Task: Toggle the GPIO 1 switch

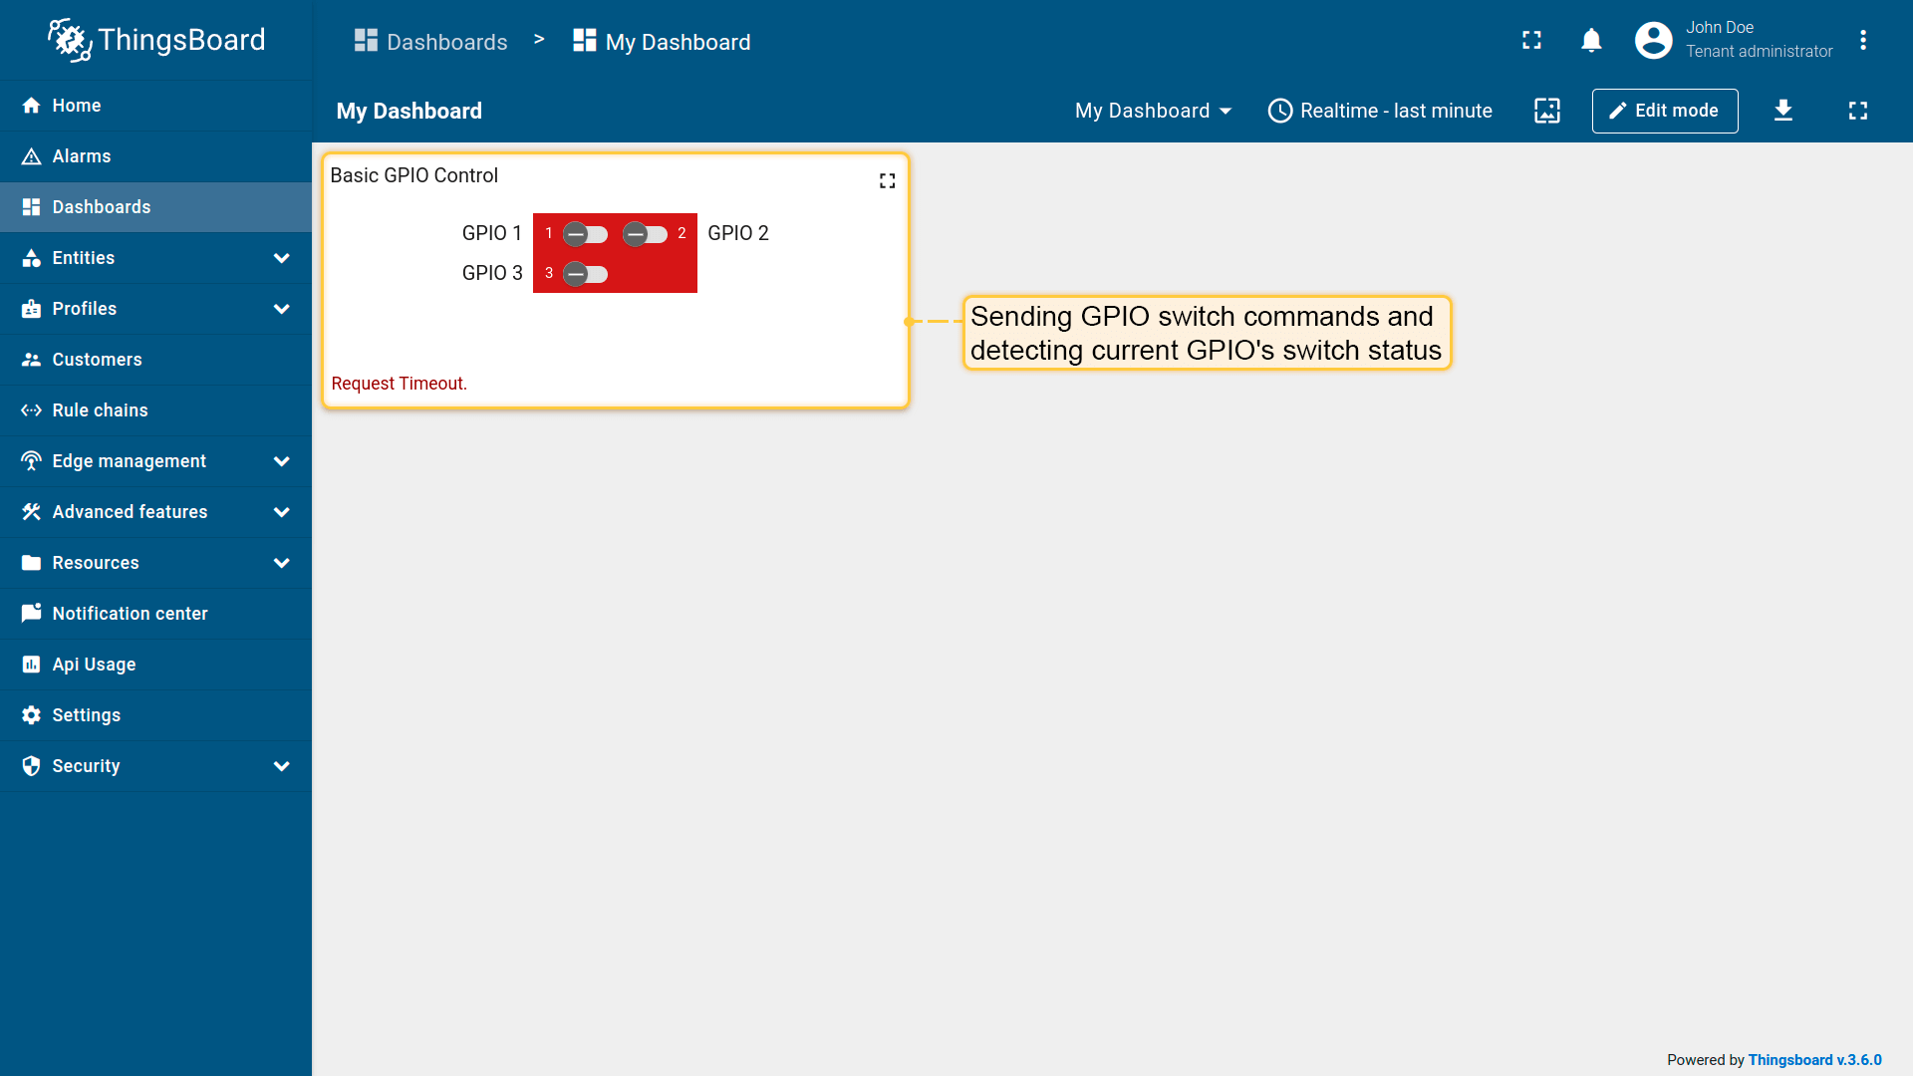Action: click(585, 234)
